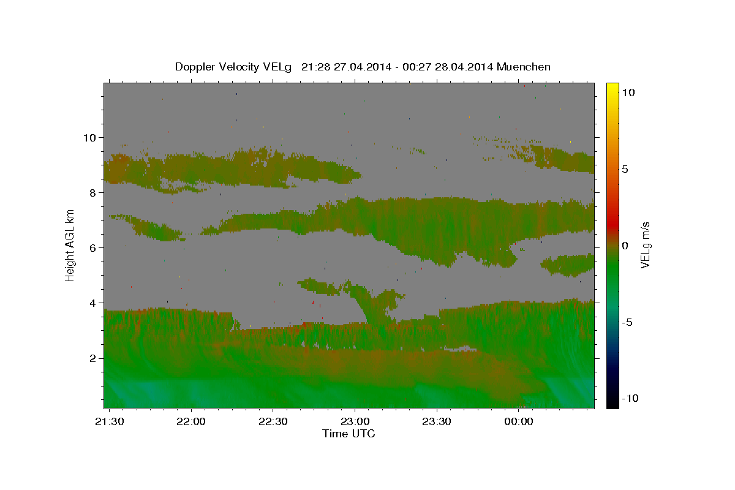
Task: Click the '22:30' time tick label
Action: (273, 421)
